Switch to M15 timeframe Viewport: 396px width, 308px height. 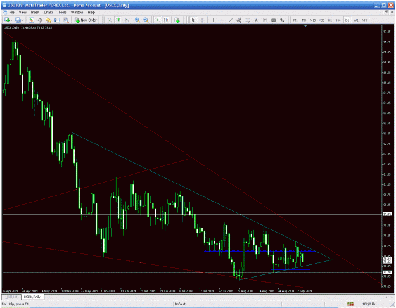point(312,20)
